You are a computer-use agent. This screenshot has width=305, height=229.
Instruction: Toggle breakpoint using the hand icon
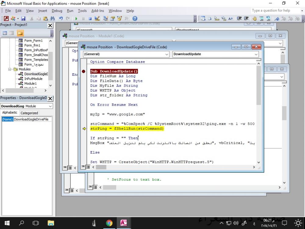(x=254, y=19)
